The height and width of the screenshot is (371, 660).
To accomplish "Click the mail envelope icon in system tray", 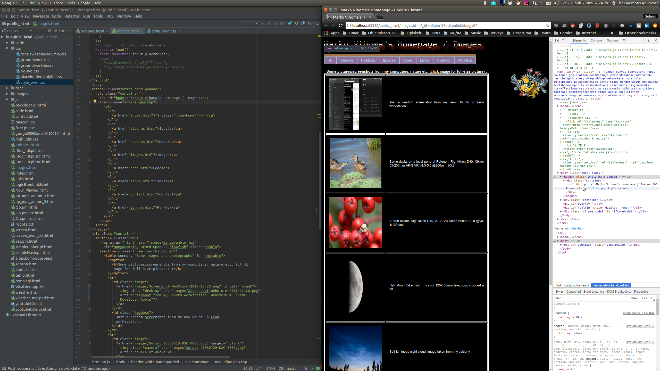I will tap(548, 3).
